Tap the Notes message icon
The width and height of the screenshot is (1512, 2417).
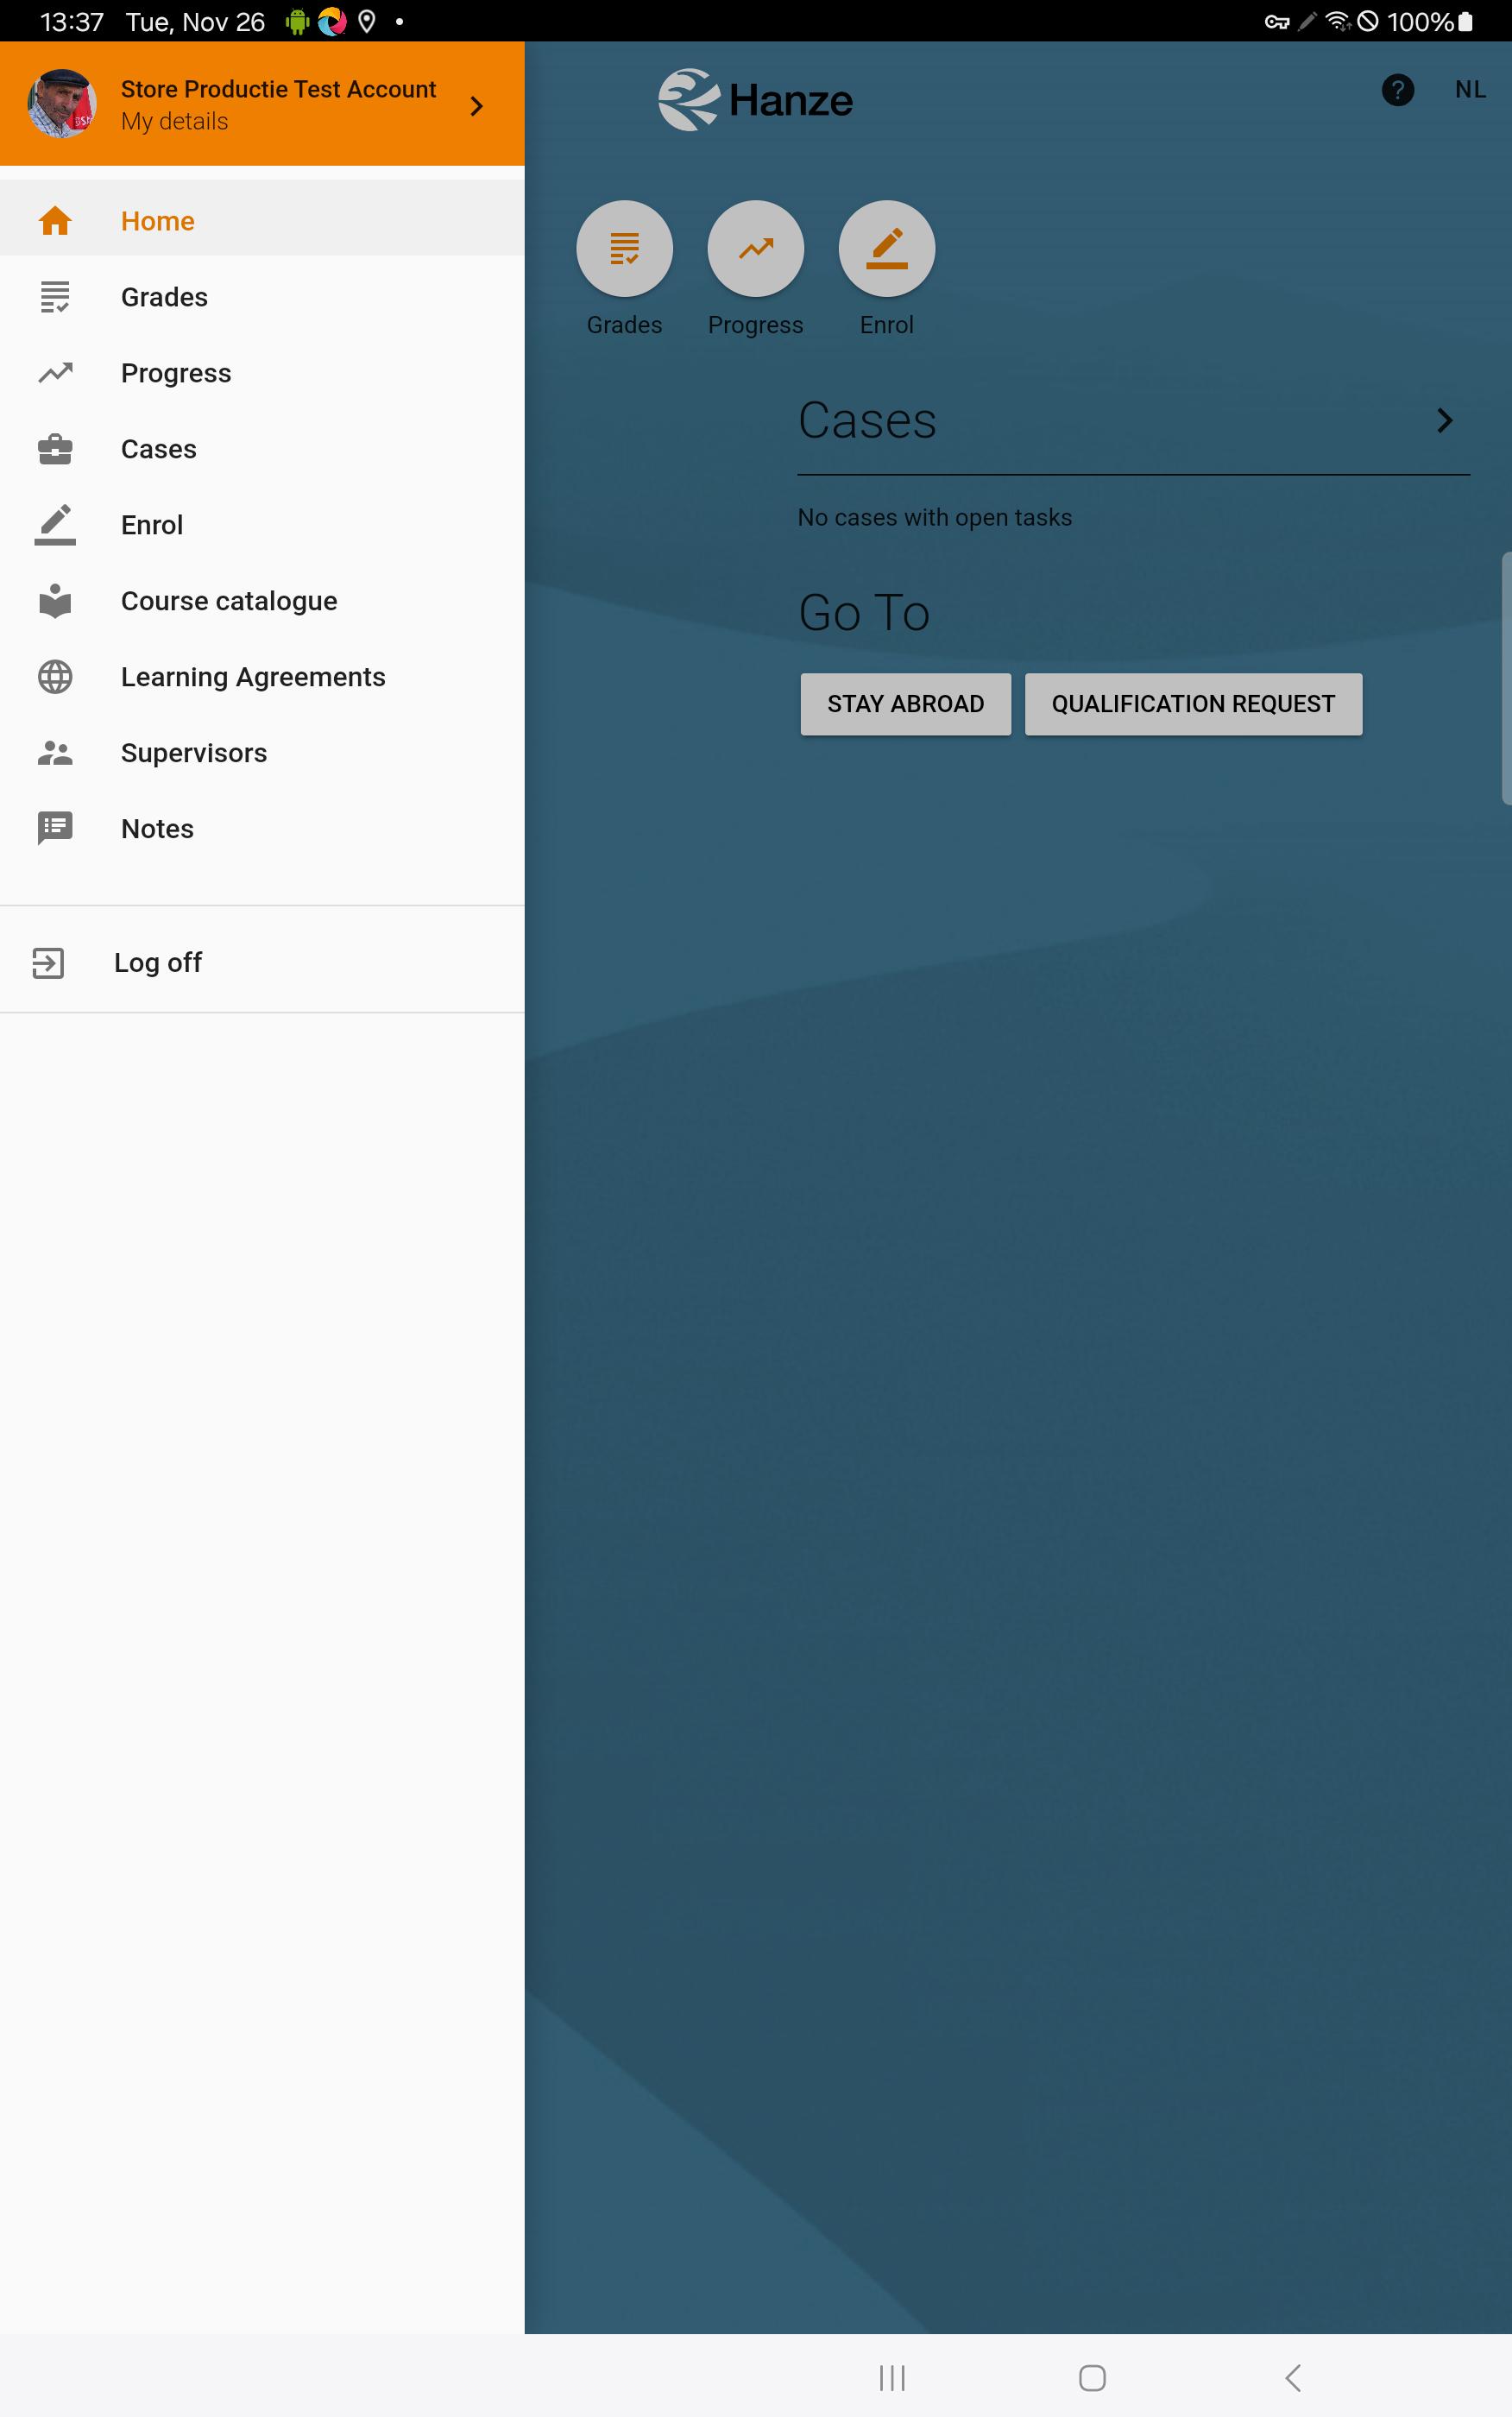pyautogui.click(x=55, y=829)
